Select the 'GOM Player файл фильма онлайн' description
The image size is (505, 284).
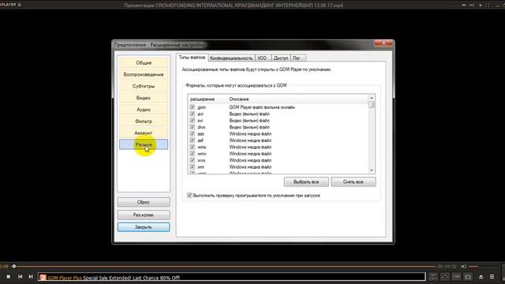click(x=262, y=107)
